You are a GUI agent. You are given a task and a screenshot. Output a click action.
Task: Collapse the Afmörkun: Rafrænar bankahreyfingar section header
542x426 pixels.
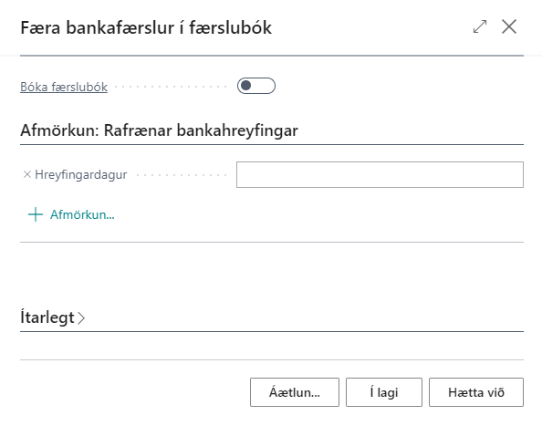coord(159,130)
